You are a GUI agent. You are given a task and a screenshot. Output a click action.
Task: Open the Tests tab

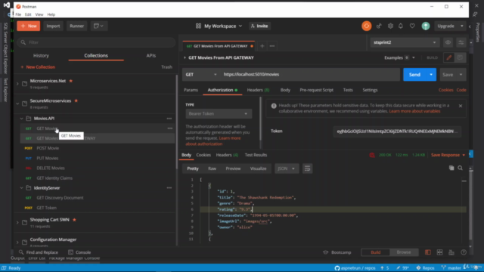[x=348, y=90]
